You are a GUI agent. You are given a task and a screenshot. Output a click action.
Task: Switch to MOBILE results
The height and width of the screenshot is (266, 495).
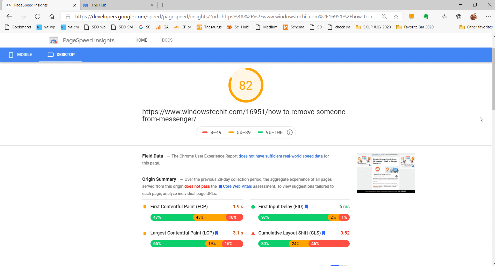click(x=20, y=55)
